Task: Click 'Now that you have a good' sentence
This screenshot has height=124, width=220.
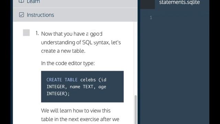Action: coord(72,34)
